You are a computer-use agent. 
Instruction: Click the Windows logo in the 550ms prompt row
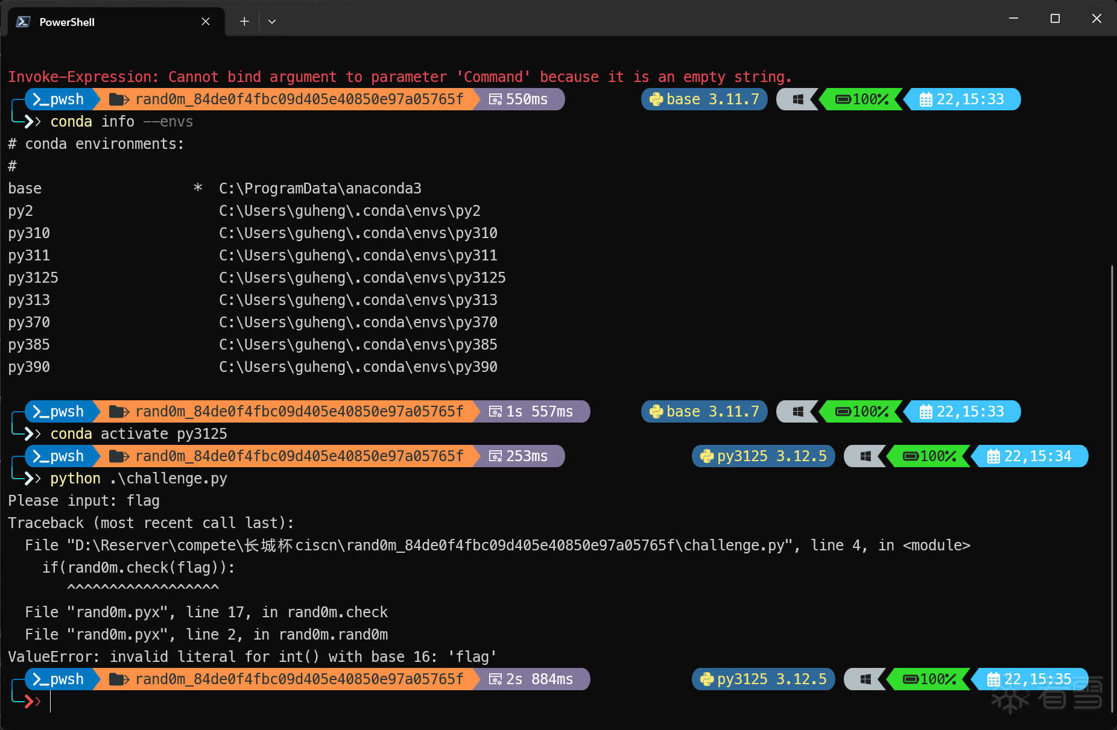click(798, 99)
